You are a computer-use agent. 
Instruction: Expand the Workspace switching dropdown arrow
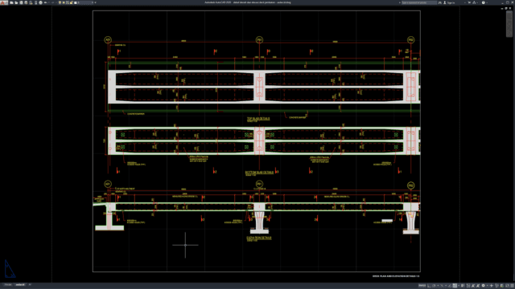(x=488, y=286)
